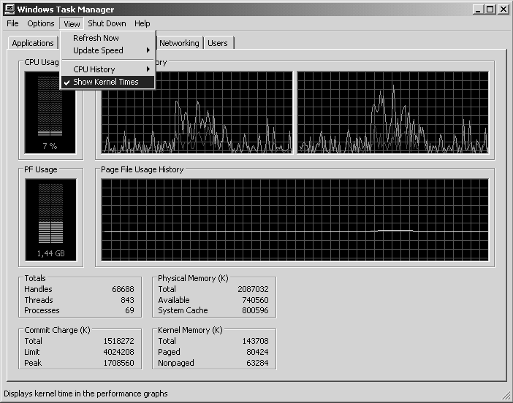Switch to the Users tab
The width and height of the screenshot is (513, 403).
pyautogui.click(x=218, y=43)
